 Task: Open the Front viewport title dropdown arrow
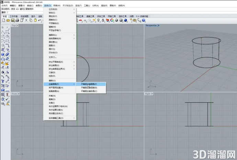click(x=19, y=94)
